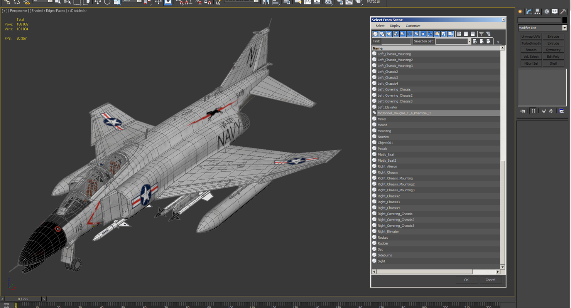Click the Pin Stack icon
Screen dimensions: 571x308
(x=522, y=111)
